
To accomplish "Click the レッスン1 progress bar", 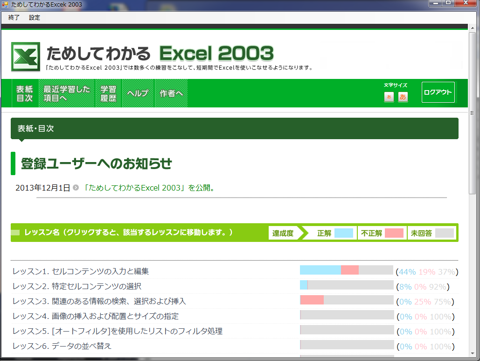I will [x=347, y=270].
